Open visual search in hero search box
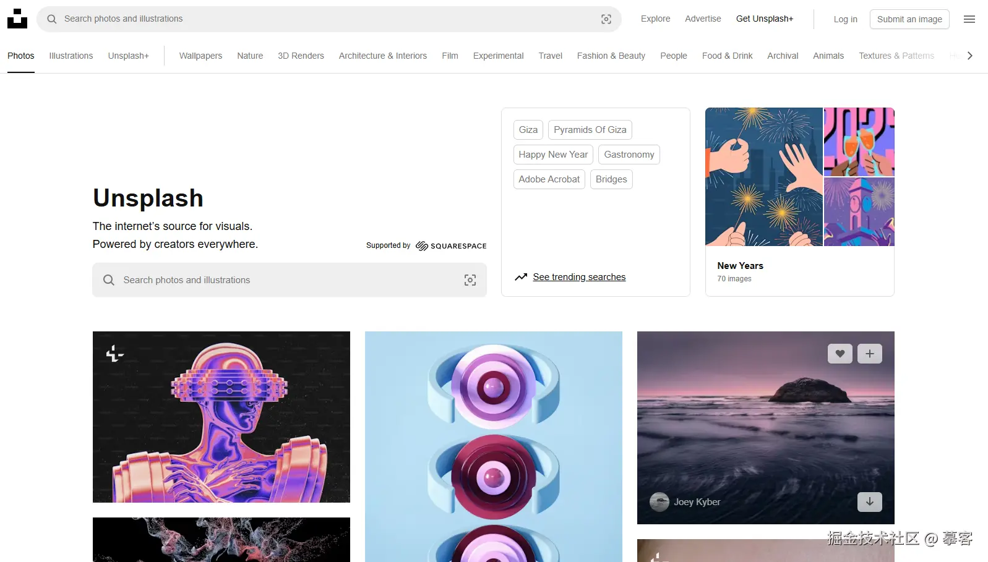This screenshot has width=988, height=562. coord(470,280)
